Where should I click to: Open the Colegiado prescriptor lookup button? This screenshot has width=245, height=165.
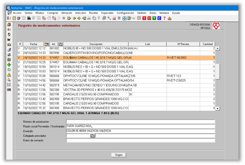[92, 136]
